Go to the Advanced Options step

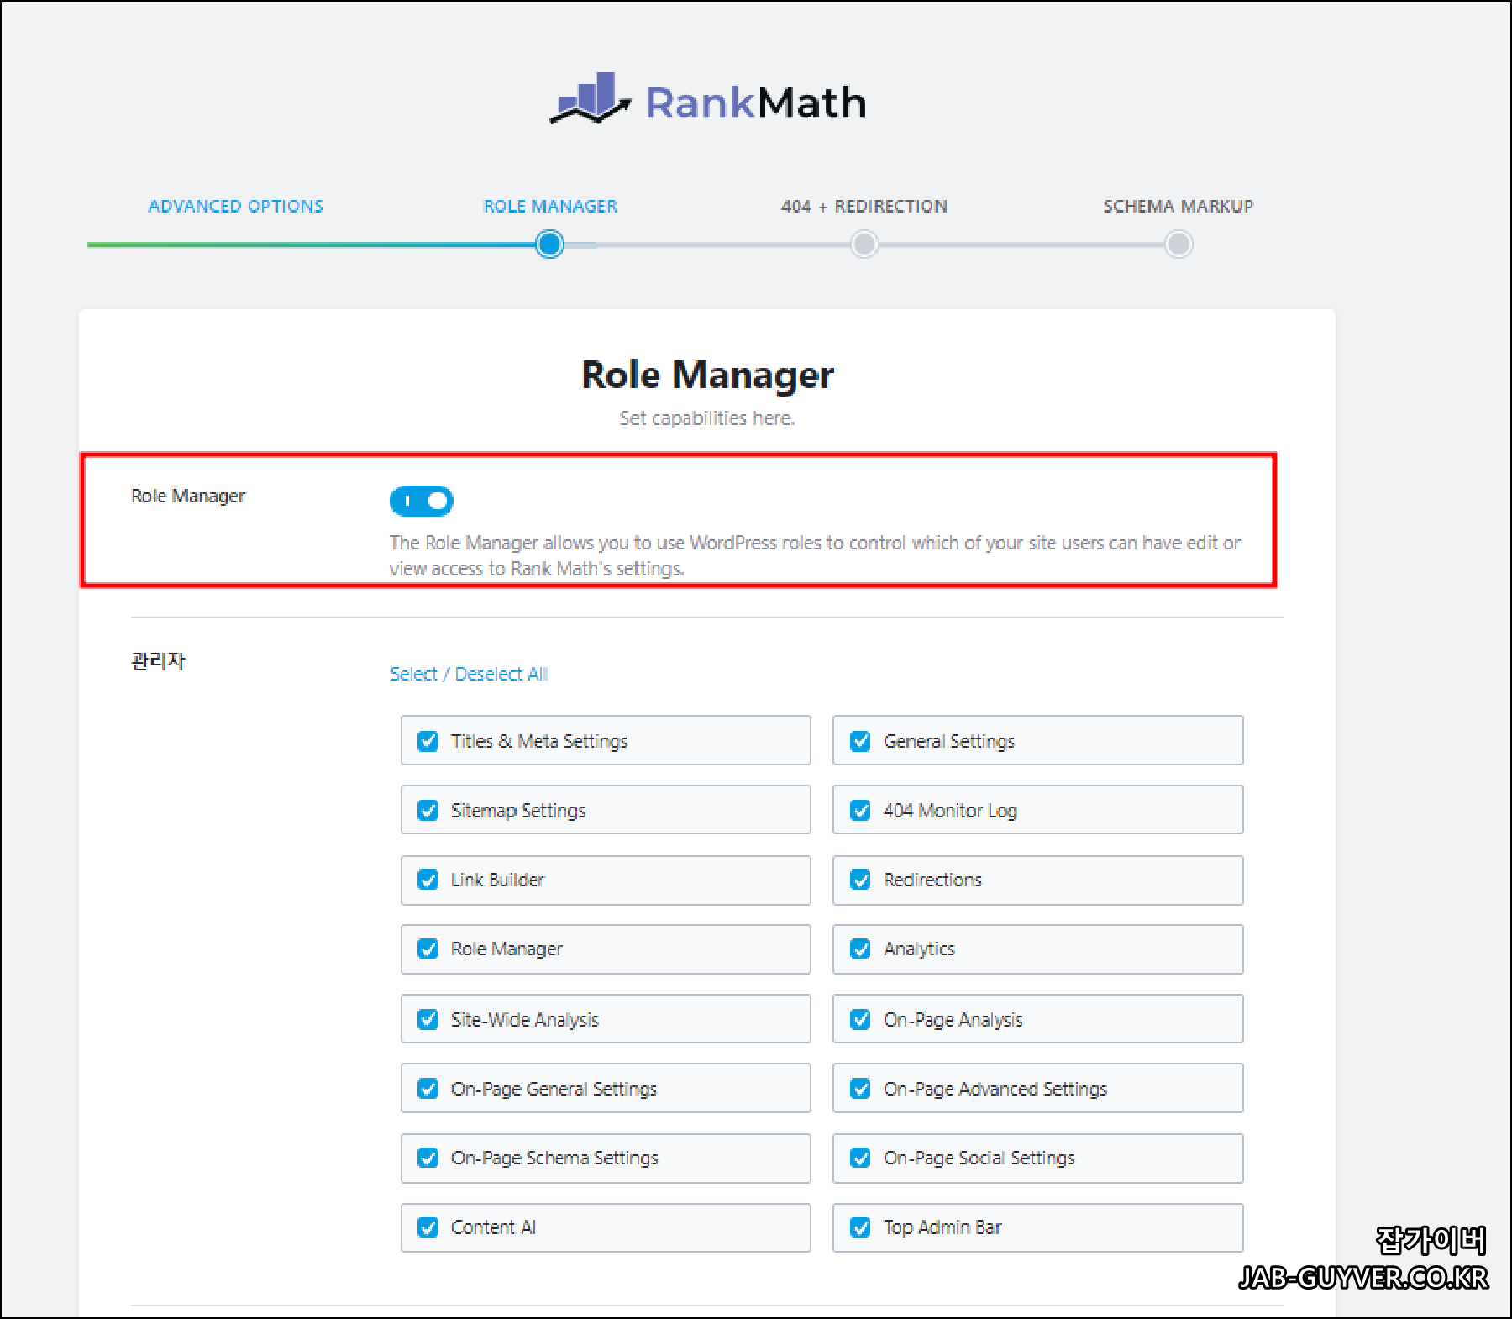tap(236, 206)
